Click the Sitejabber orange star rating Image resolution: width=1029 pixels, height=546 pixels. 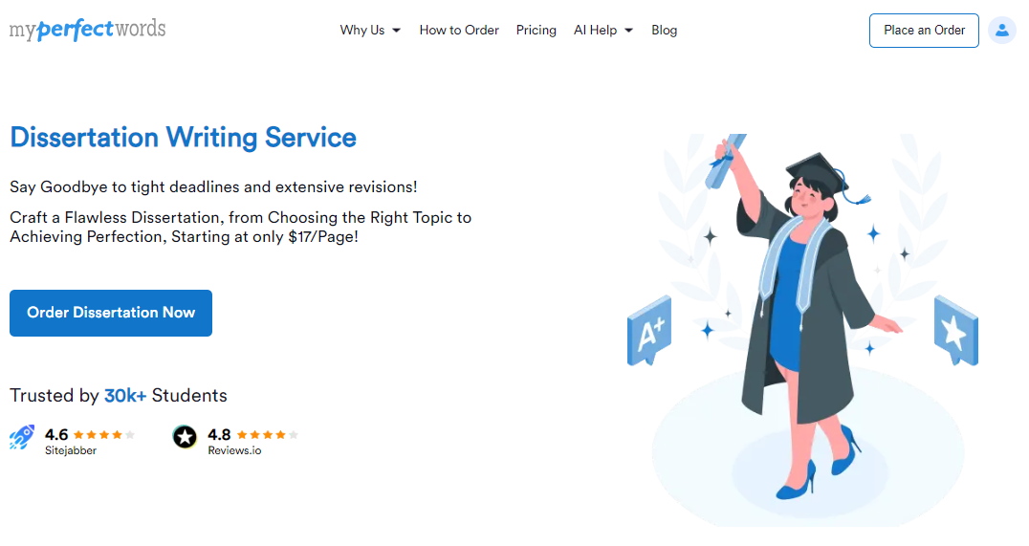click(x=103, y=434)
